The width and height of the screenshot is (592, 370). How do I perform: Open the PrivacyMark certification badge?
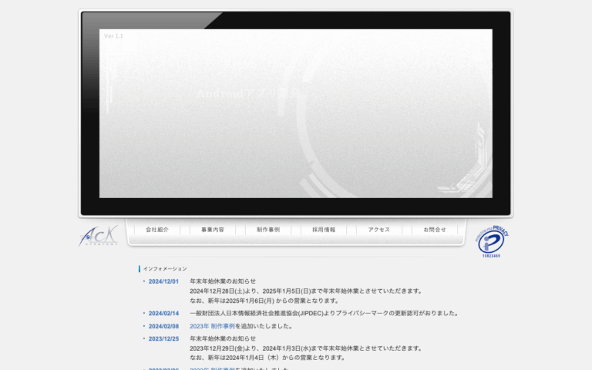[x=491, y=241]
